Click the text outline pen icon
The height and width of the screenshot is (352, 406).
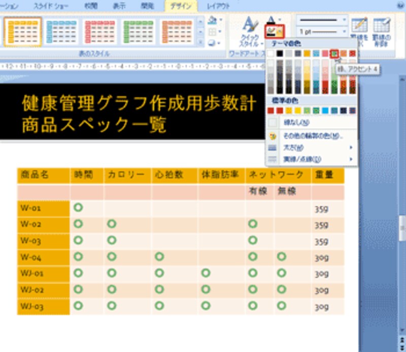271,32
